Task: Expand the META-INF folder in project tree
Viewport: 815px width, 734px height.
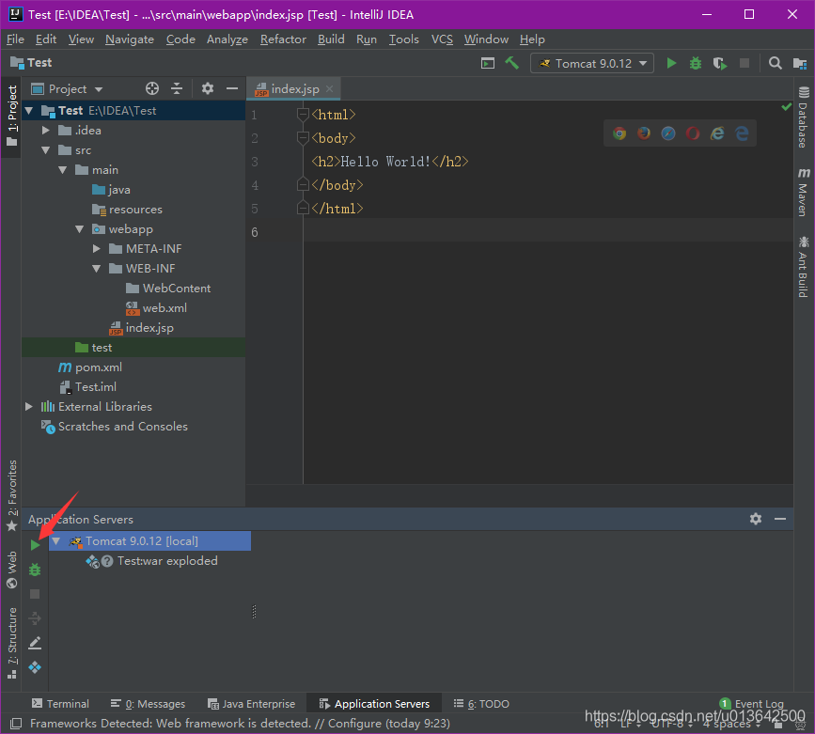Action: point(98,249)
